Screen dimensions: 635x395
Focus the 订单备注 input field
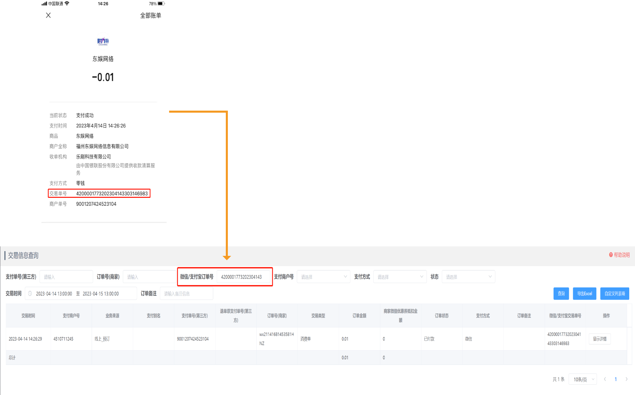coord(186,294)
